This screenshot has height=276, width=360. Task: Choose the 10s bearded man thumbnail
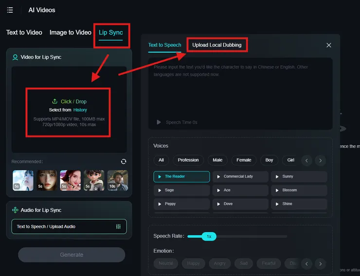[118, 180]
